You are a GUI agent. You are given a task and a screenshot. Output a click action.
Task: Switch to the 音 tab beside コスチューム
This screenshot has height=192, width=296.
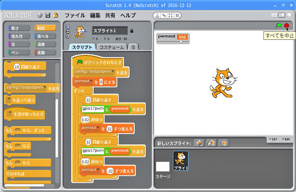point(133,47)
